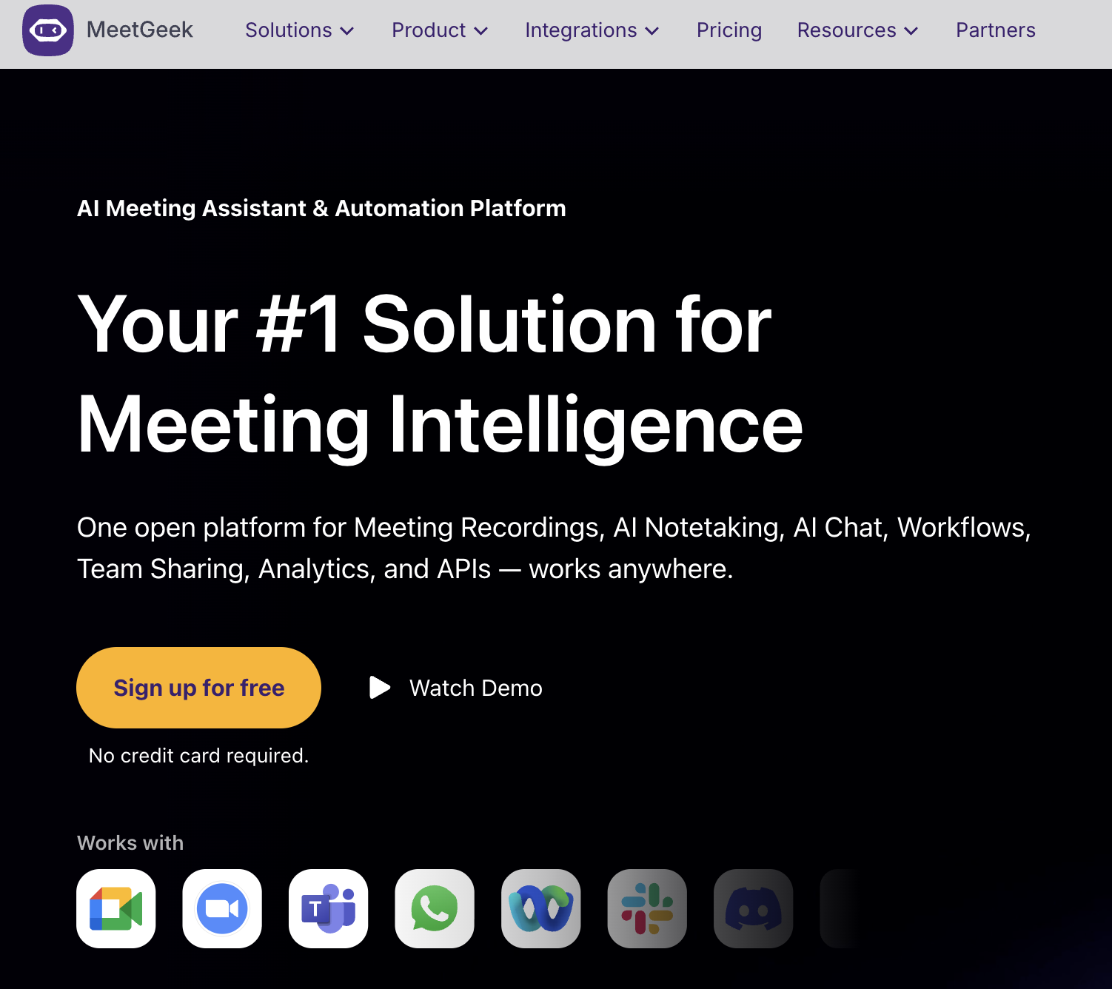Click the play icon next to Watch Demo

click(380, 688)
